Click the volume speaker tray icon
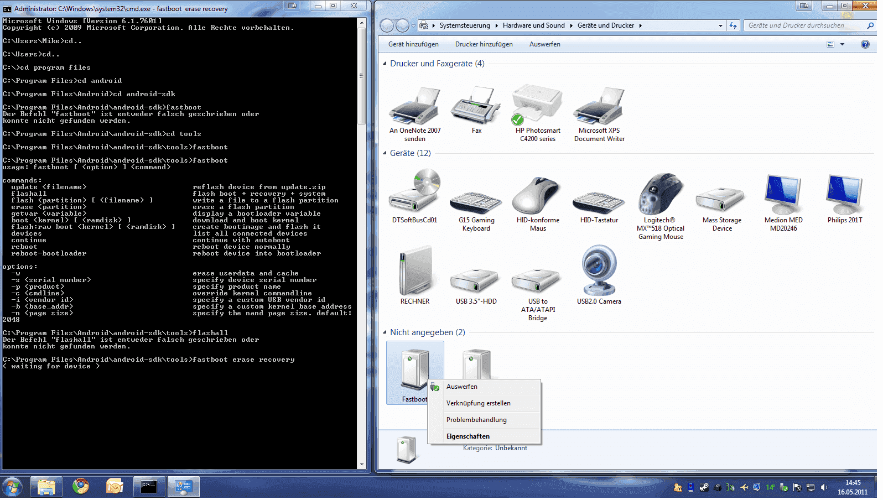 pos(824,487)
